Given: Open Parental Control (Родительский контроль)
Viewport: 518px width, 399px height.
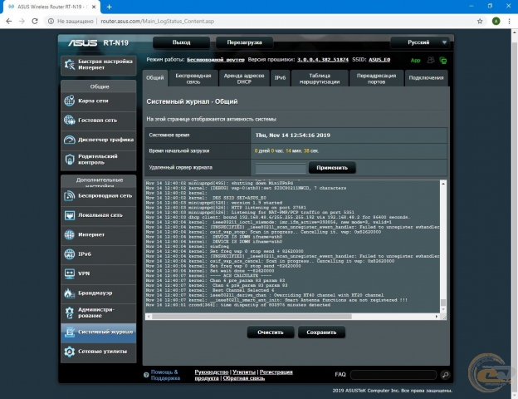Looking at the screenshot, I should coord(99,160).
